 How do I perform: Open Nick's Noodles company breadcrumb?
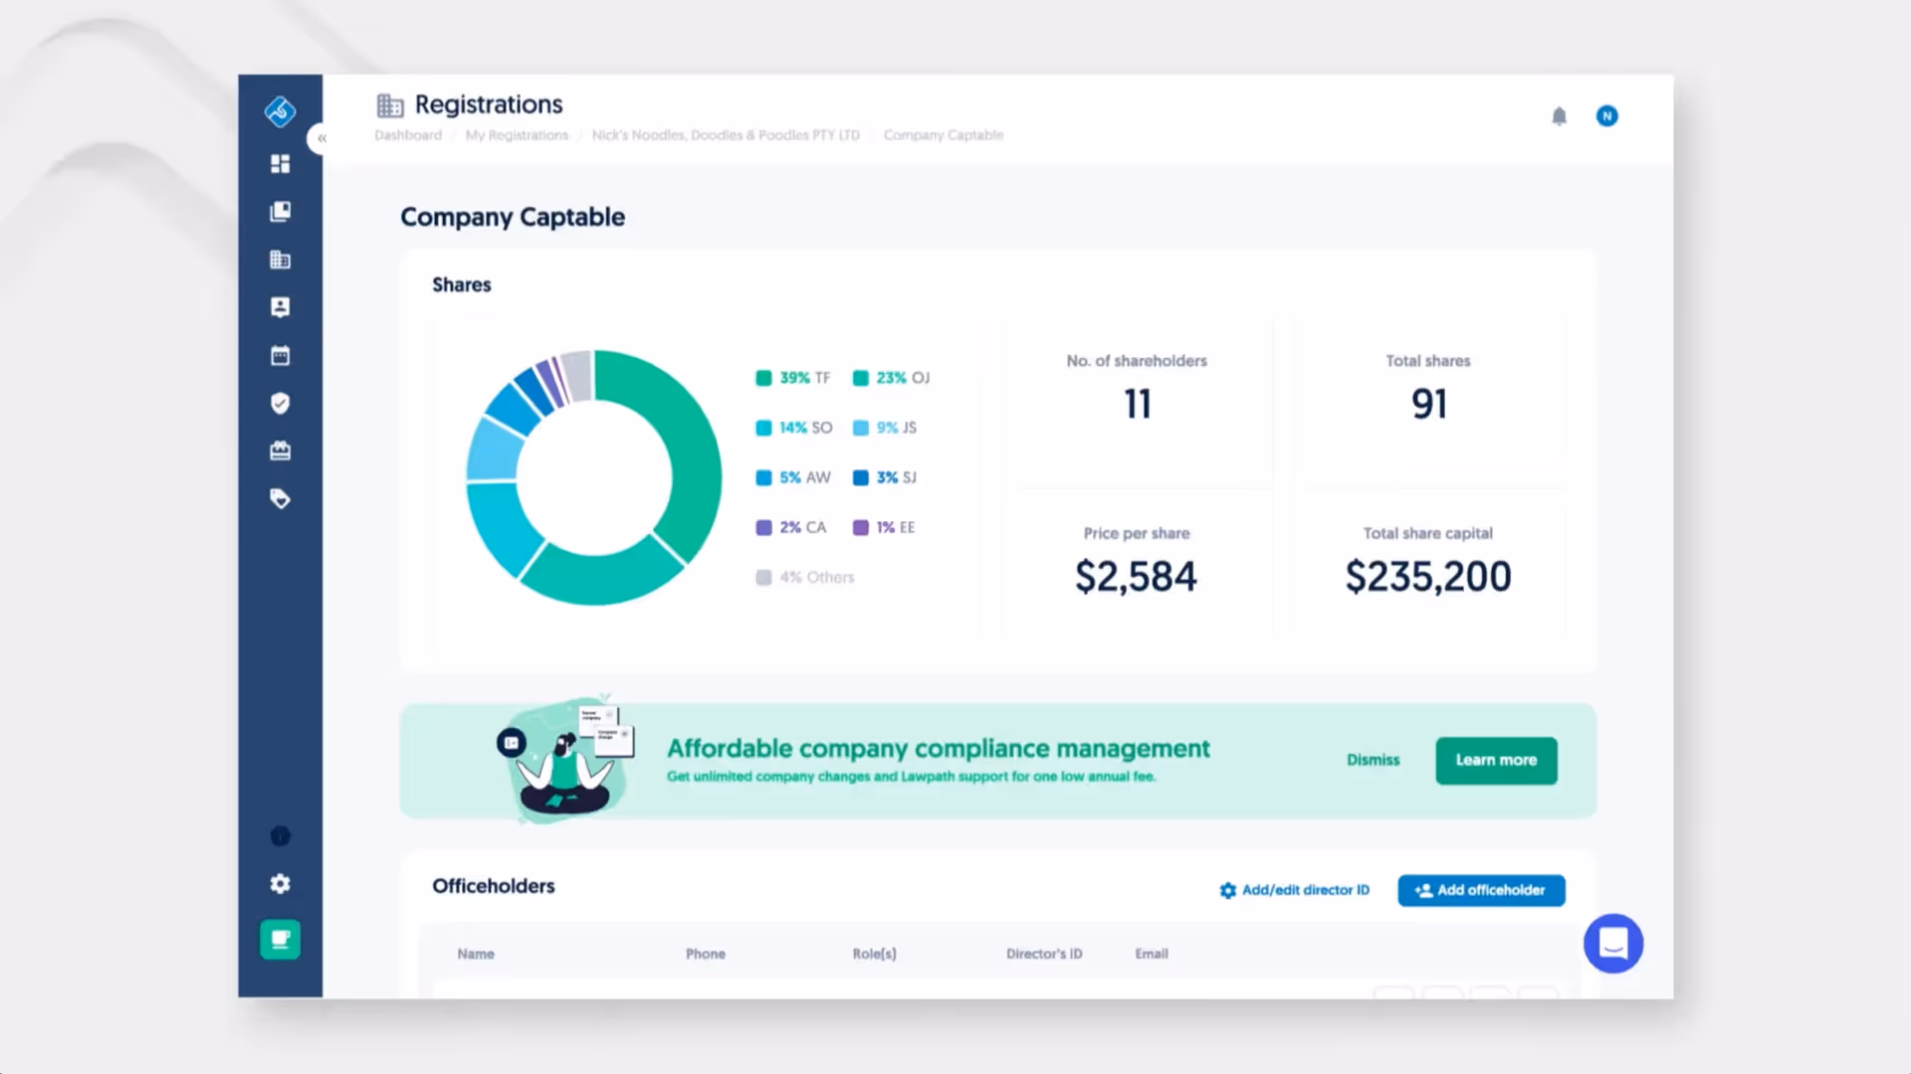coord(726,135)
